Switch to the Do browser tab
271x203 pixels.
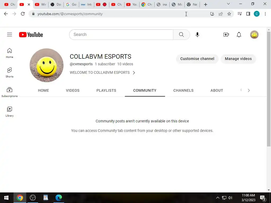pyautogui.click(x=56, y=4)
